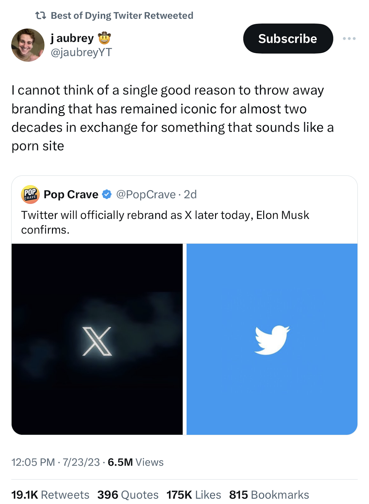Click the j aubrey display name
This screenshot has width=369, height=504.
tap(72, 38)
